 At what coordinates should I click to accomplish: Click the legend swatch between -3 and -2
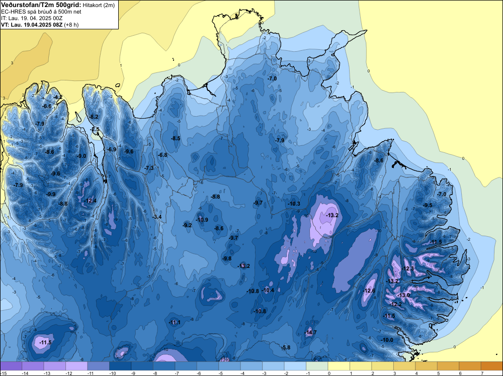click(x=273, y=366)
